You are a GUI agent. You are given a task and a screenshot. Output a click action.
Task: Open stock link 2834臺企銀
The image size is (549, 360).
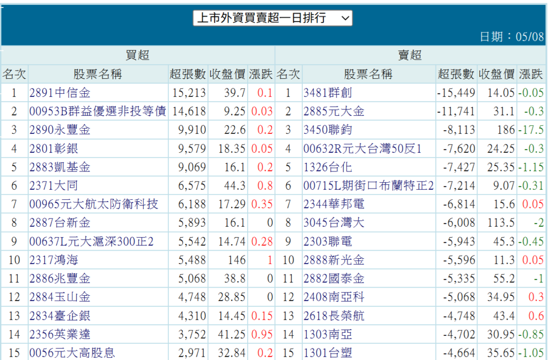60,316
